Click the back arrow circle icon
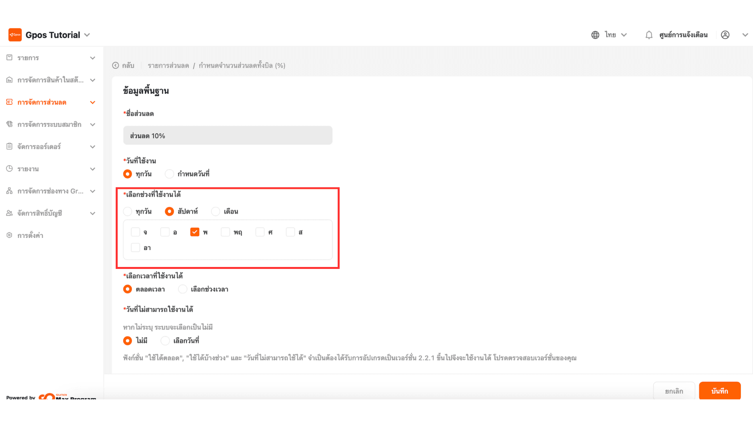This screenshot has height=424, width=753. [x=115, y=66]
